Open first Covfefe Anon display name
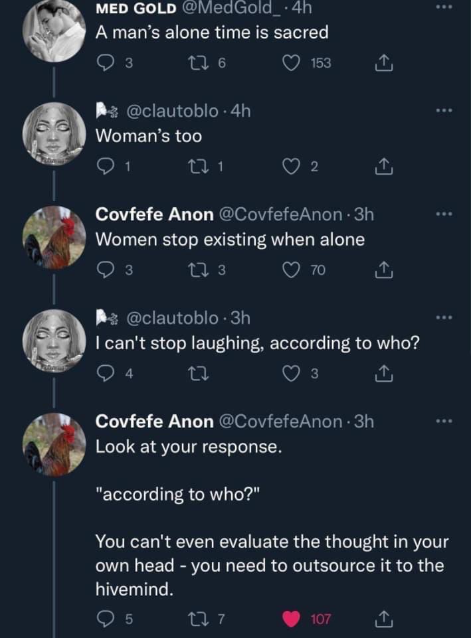This screenshot has height=638, width=471. (x=154, y=214)
